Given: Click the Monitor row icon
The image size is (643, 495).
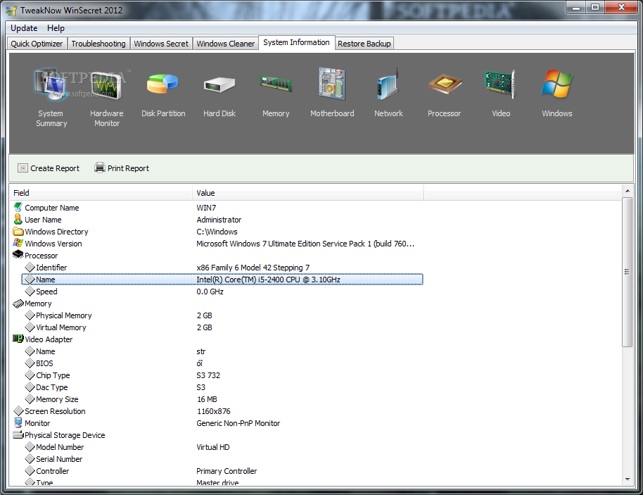Looking at the screenshot, I should point(18,422).
